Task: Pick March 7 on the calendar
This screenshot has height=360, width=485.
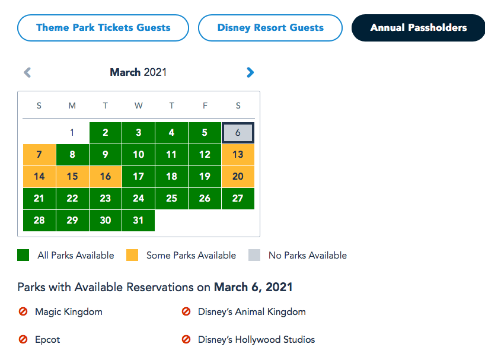Action: [39, 155]
